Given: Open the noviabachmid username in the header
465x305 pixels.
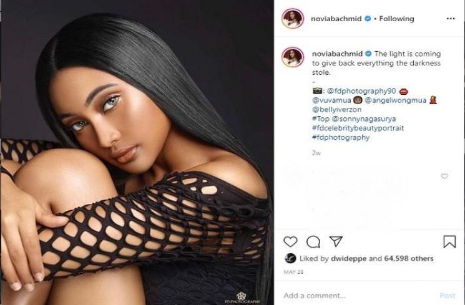Looking at the screenshot, I should (336, 19).
